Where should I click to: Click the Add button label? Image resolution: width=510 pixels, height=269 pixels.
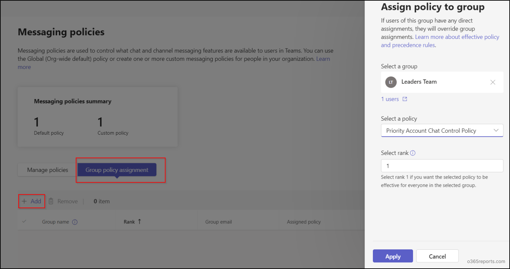click(x=36, y=201)
